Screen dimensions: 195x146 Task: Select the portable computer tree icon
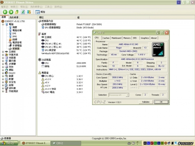tap(10, 46)
